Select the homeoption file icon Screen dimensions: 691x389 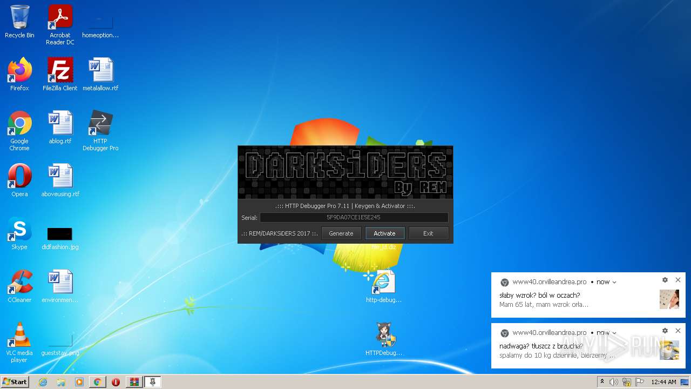100,27
